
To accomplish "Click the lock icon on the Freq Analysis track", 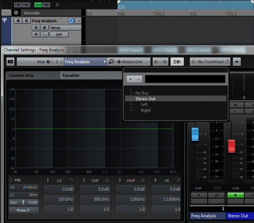I will click(x=44, y=34).
